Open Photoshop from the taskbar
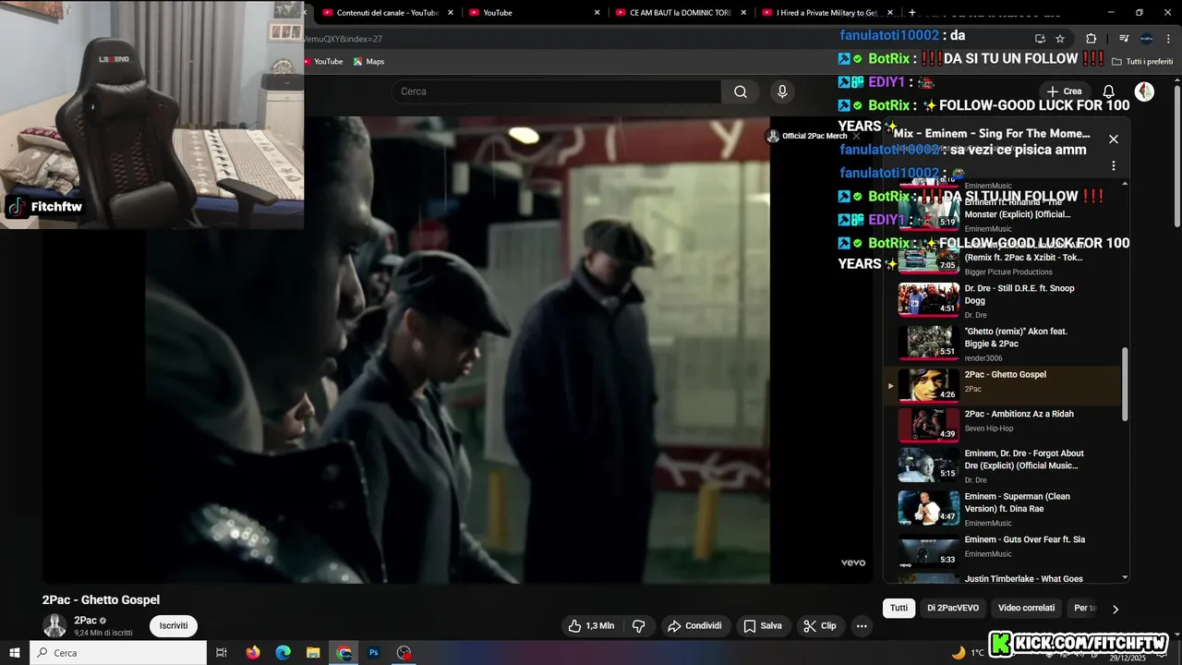 (374, 652)
